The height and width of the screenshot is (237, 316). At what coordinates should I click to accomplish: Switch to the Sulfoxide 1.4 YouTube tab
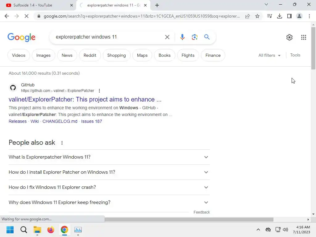[x=38, y=5]
